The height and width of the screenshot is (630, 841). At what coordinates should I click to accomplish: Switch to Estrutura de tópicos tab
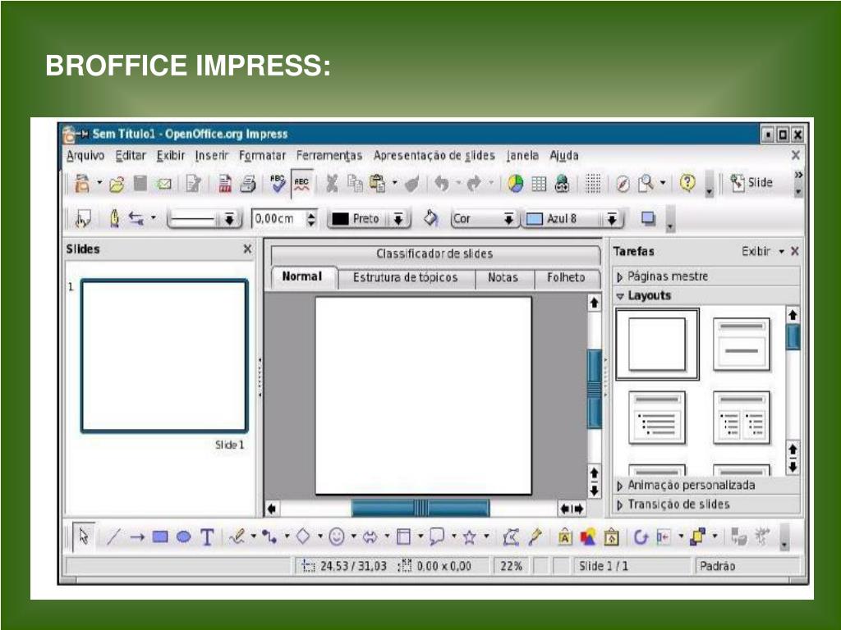tap(406, 277)
